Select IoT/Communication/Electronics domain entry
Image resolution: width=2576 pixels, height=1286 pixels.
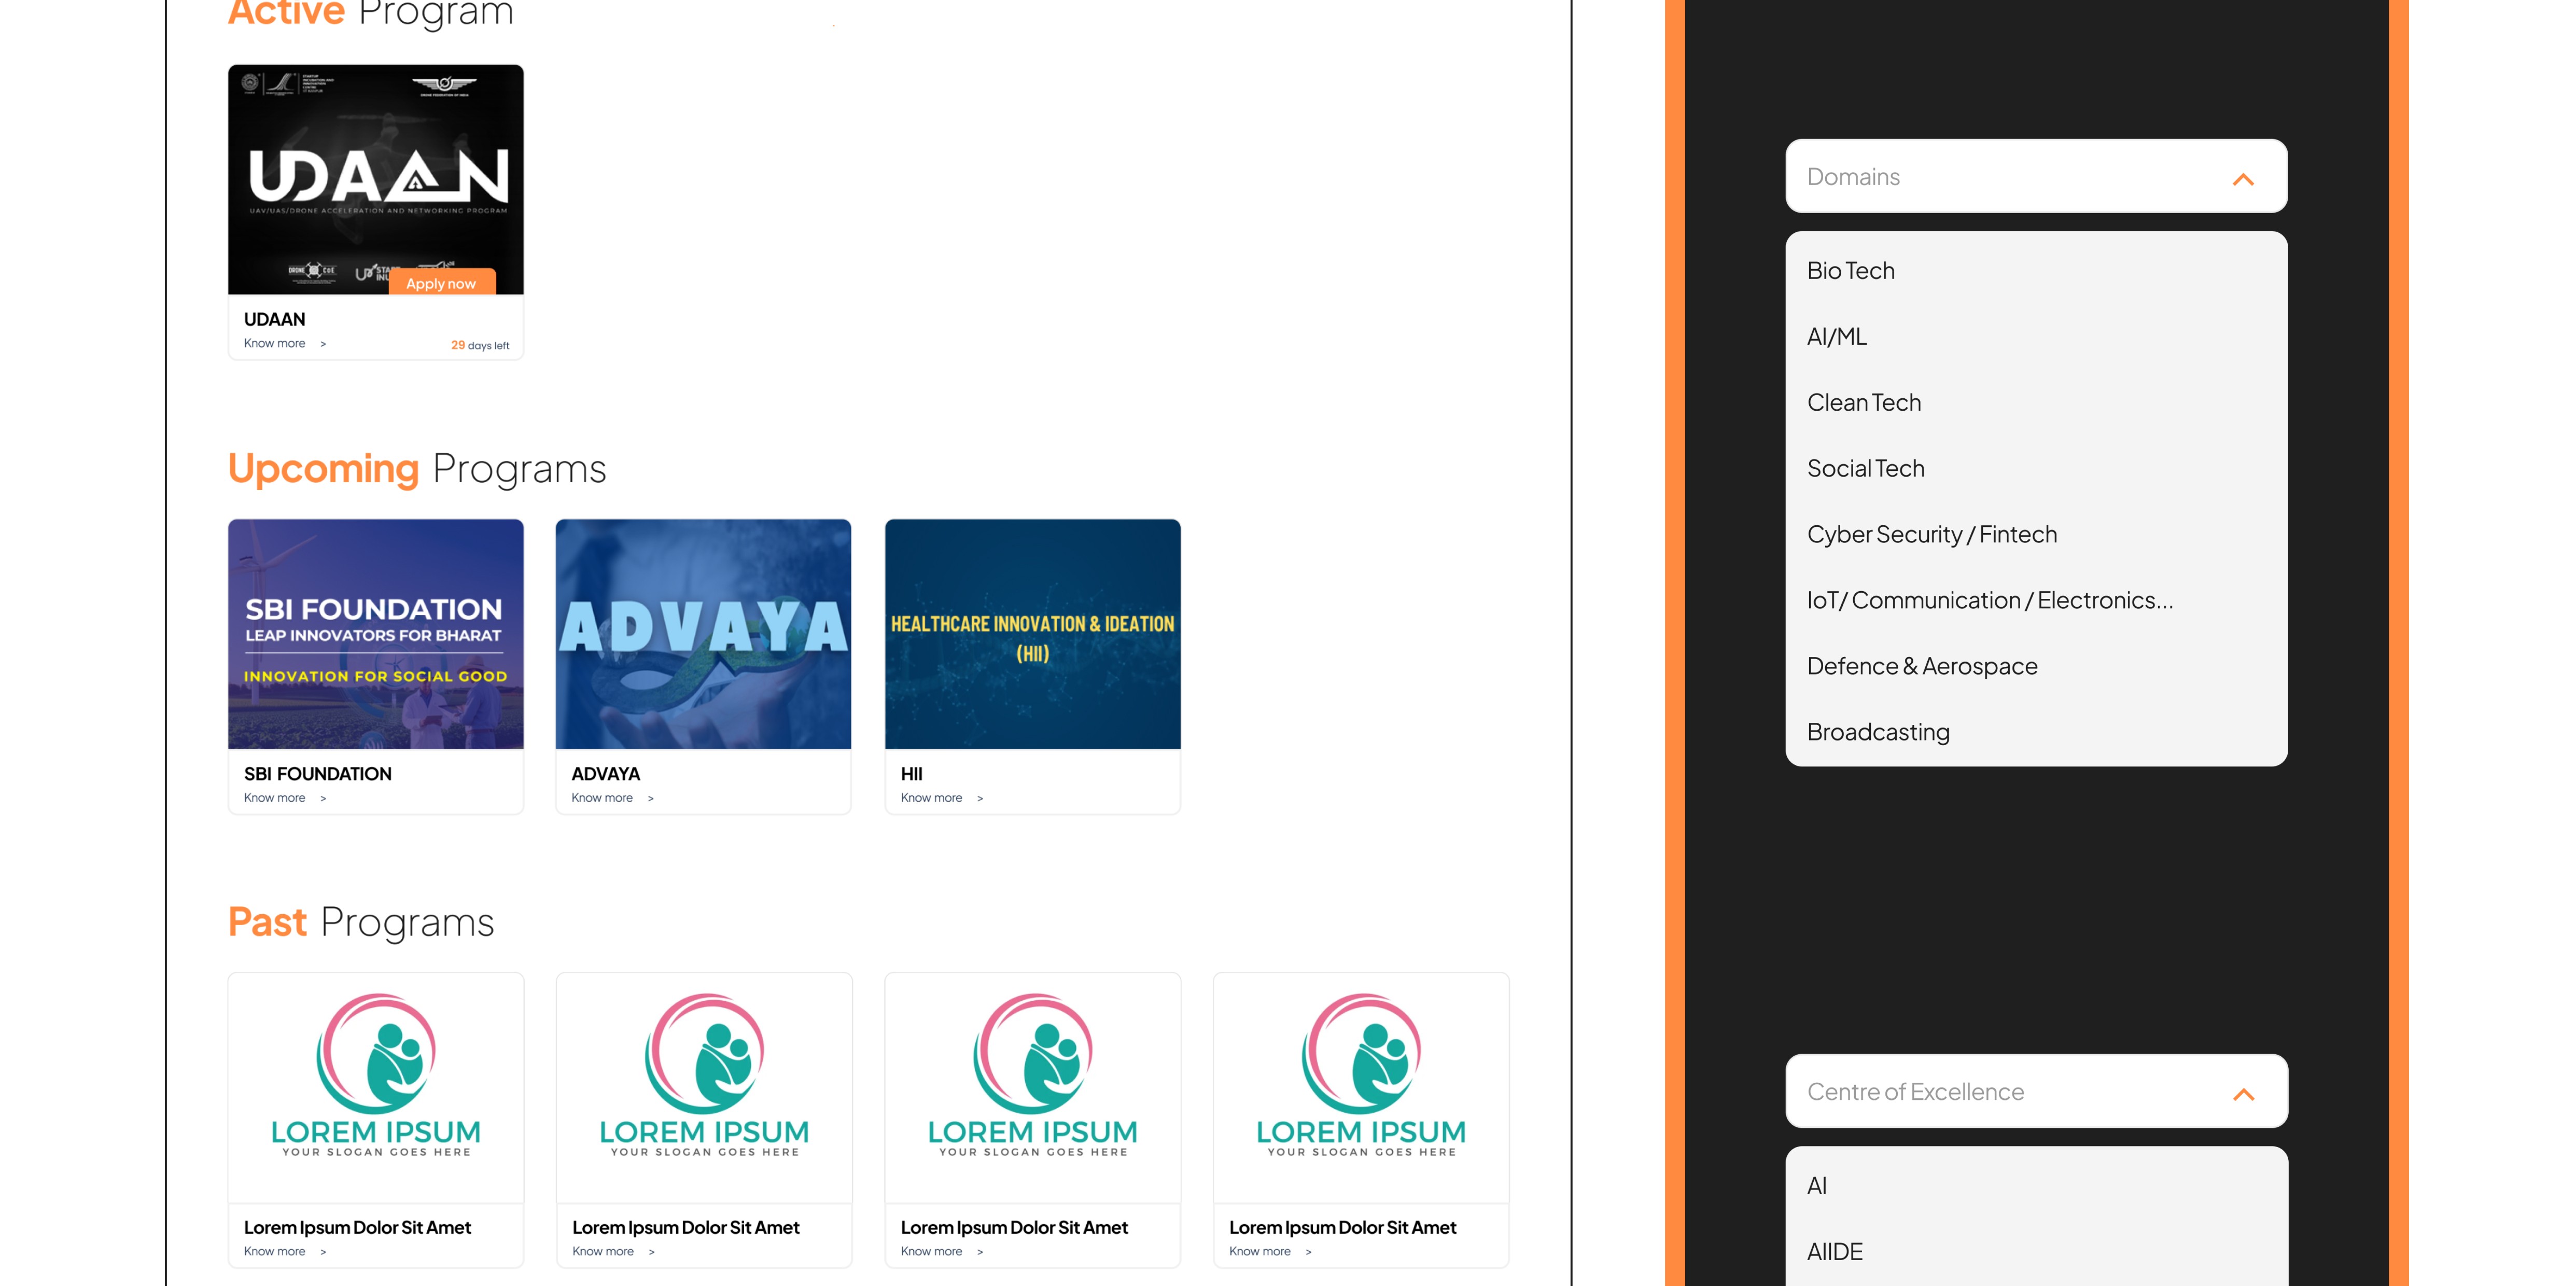(x=1989, y=601)
